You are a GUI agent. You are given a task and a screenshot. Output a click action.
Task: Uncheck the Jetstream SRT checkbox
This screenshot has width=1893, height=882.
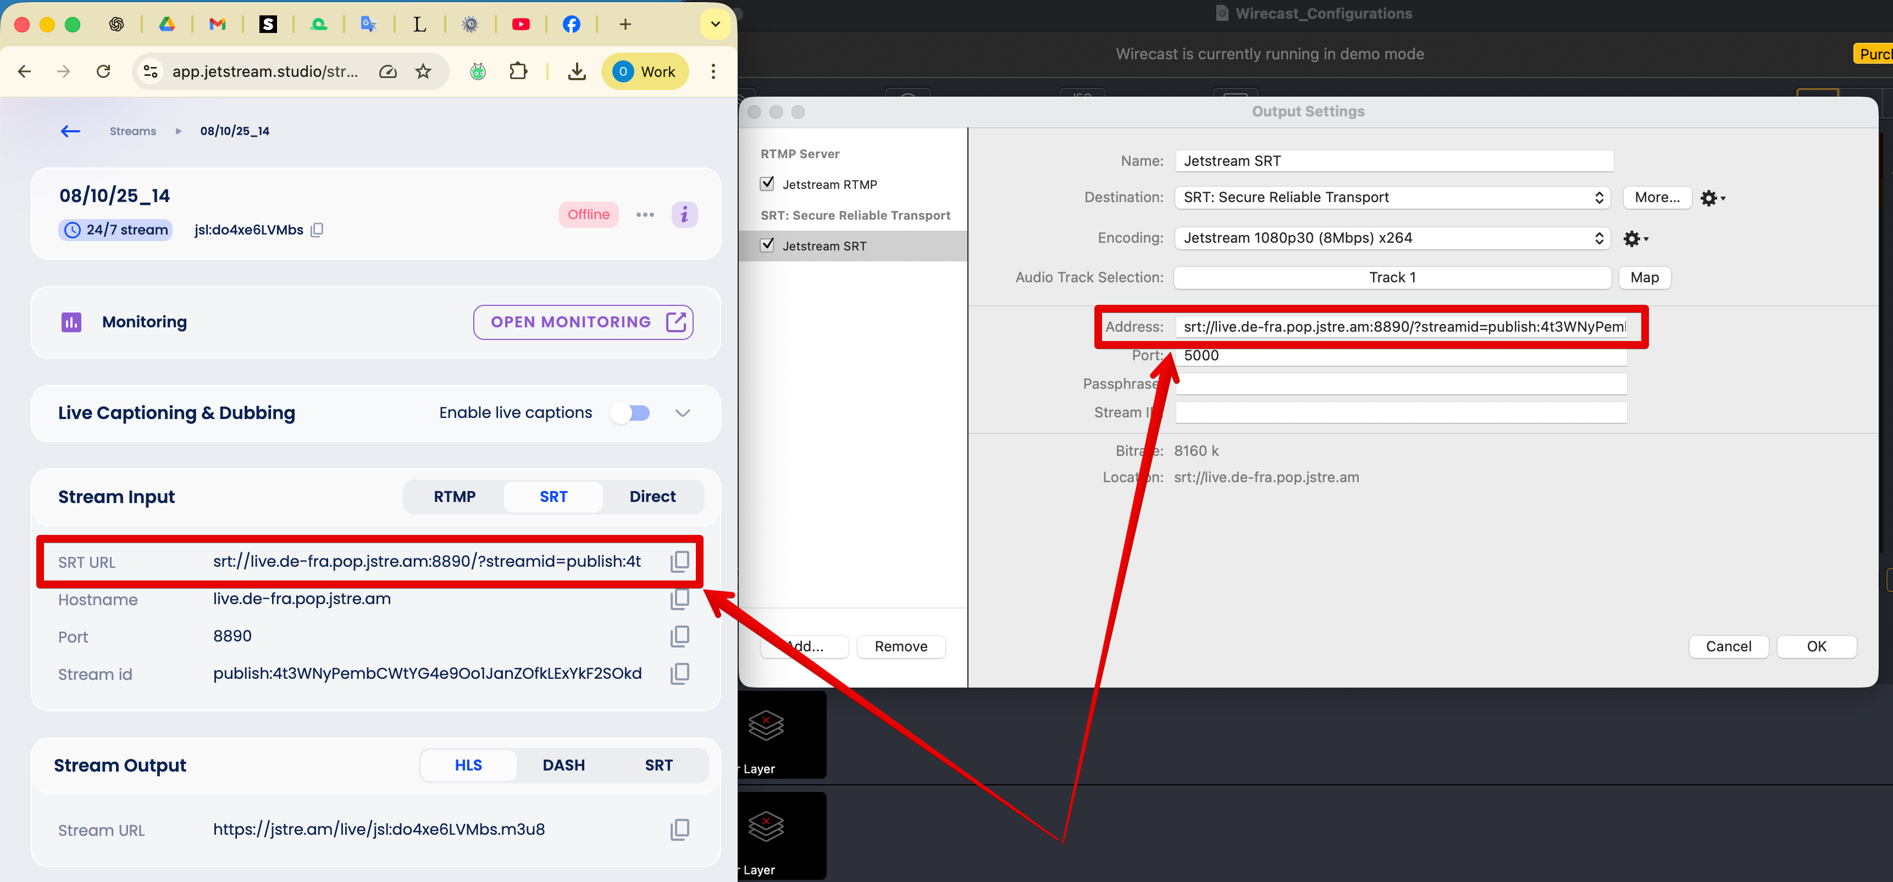tap(767, 245)
